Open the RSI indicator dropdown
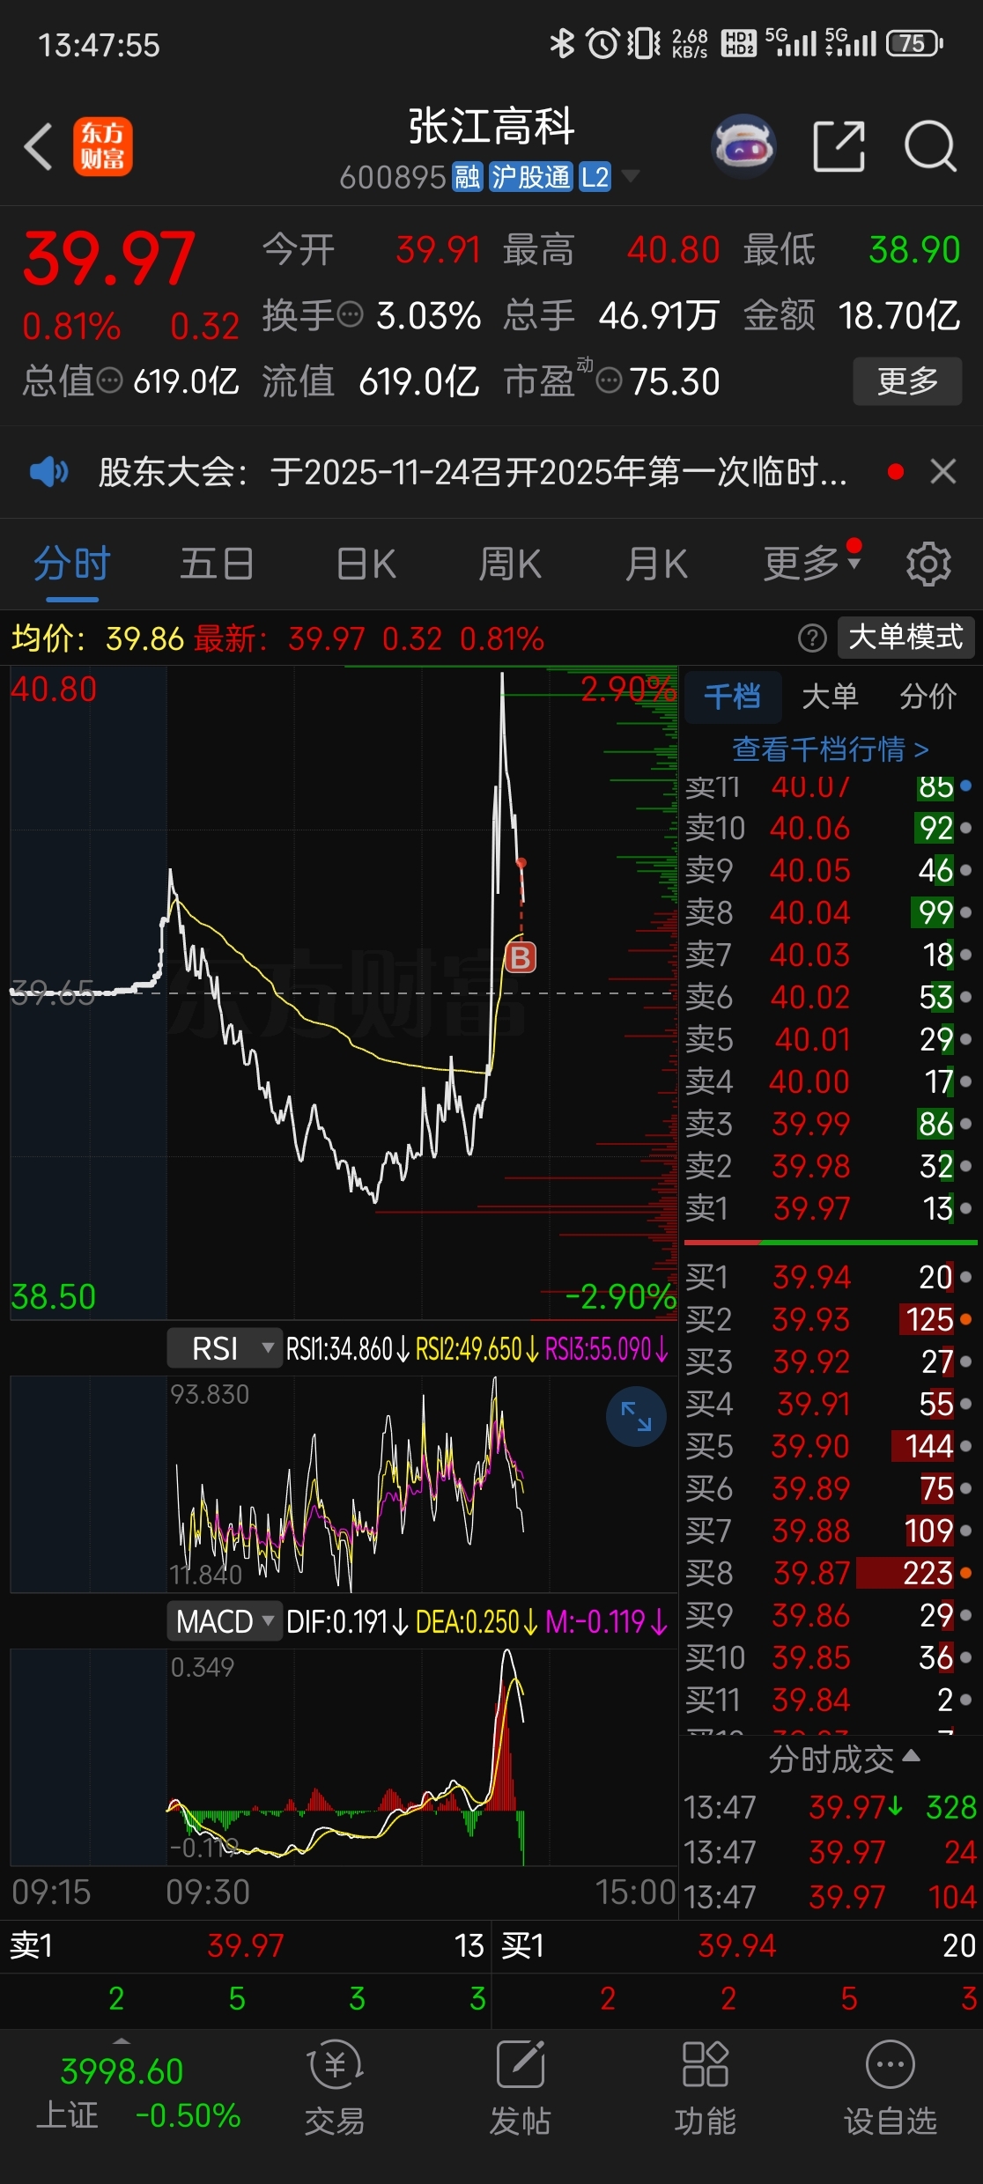Image resolution: width=983 pixels, height=2184 pixels. pos(225,1348)
